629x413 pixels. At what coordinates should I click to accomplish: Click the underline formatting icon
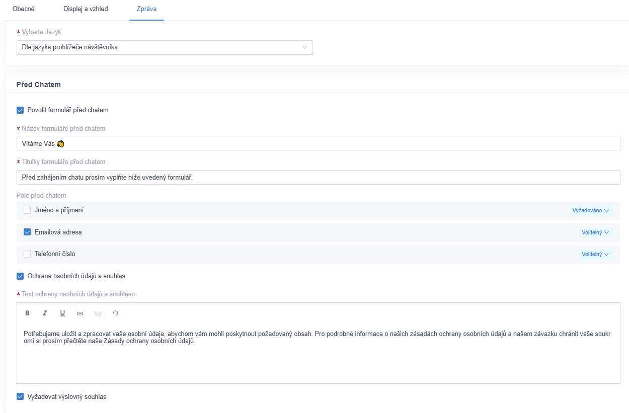coord(62,313)
